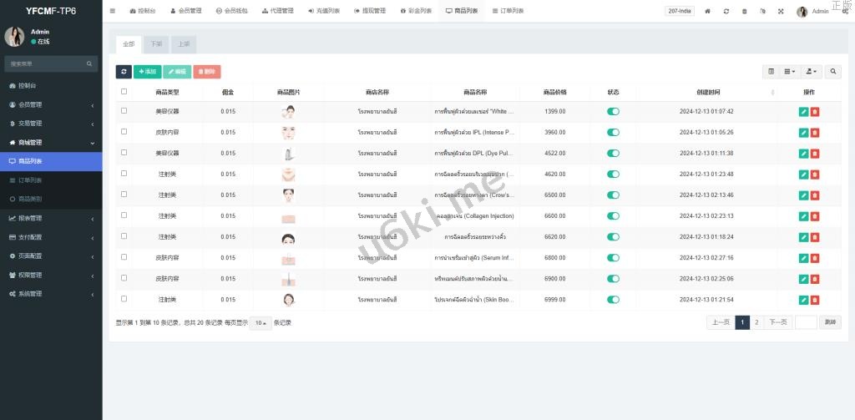Click the green 添加 button
Screen dimensions: 855x420
click(x=147, y=72)
